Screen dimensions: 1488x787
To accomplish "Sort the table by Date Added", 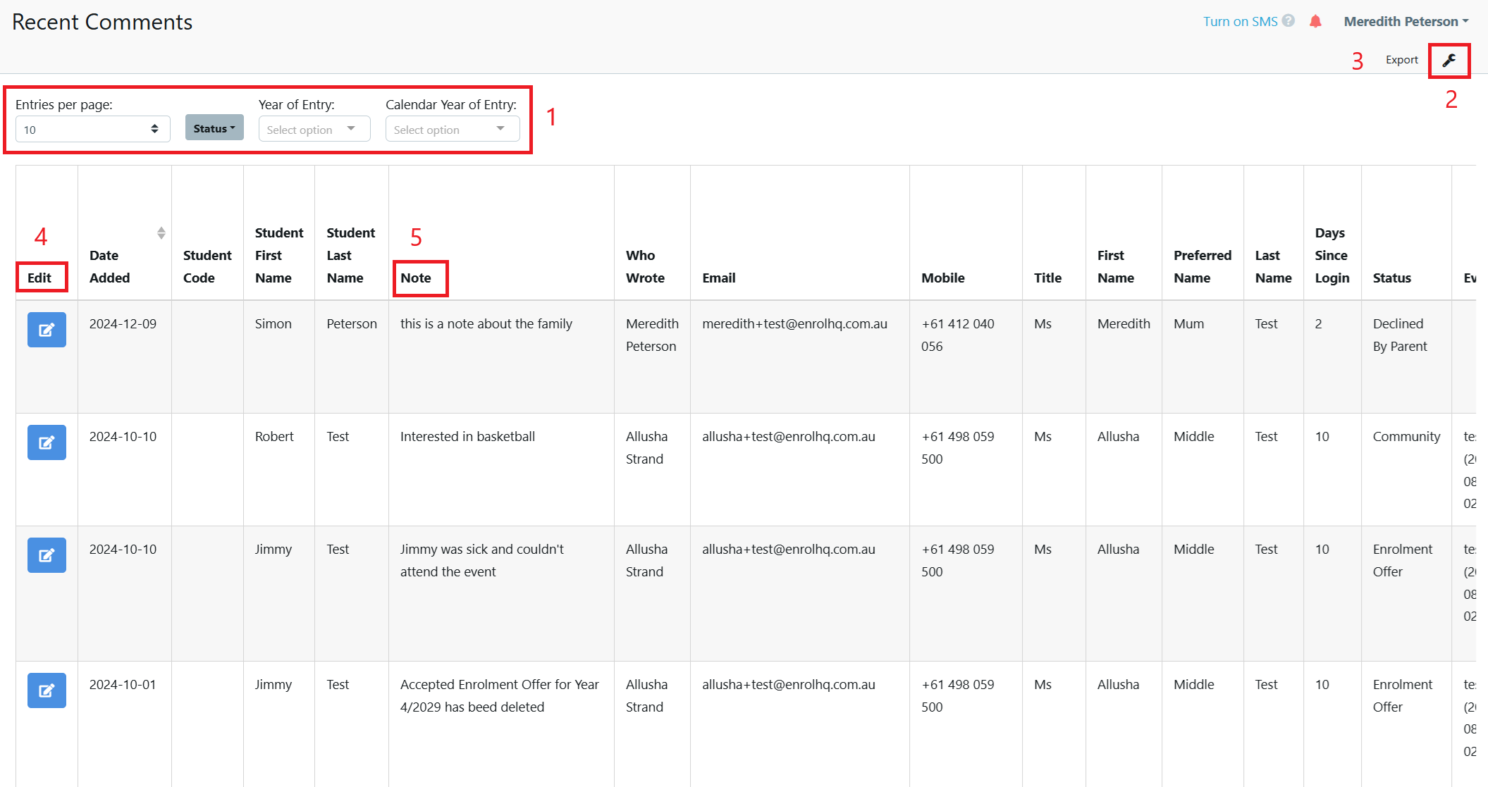I will (x=161, y=232).
